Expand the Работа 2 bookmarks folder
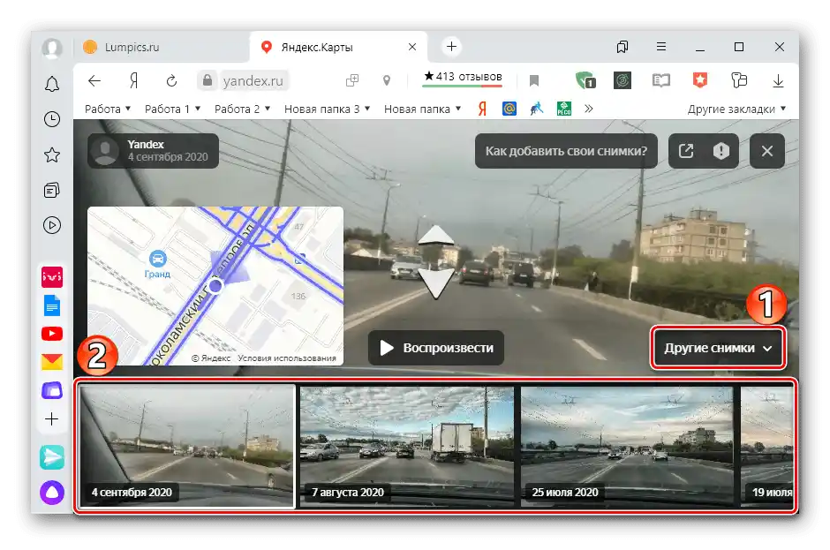Image resolution: width=830 pixels, height=550 pixels. 243,109
